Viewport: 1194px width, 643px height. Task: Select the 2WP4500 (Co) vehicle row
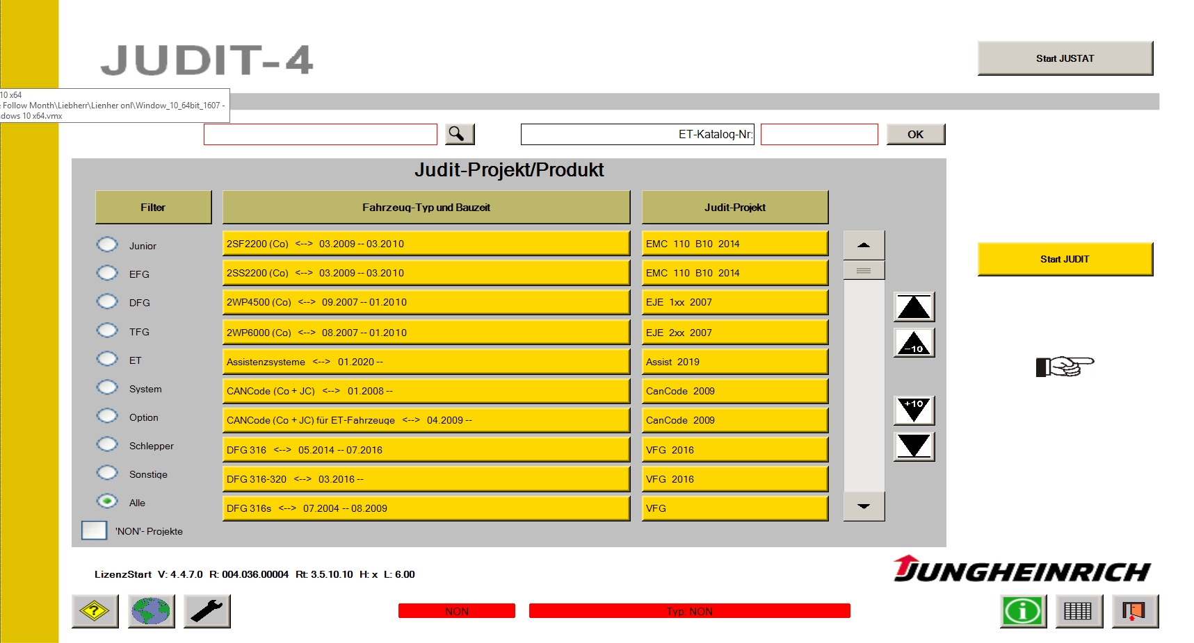(x=426, y=302)
